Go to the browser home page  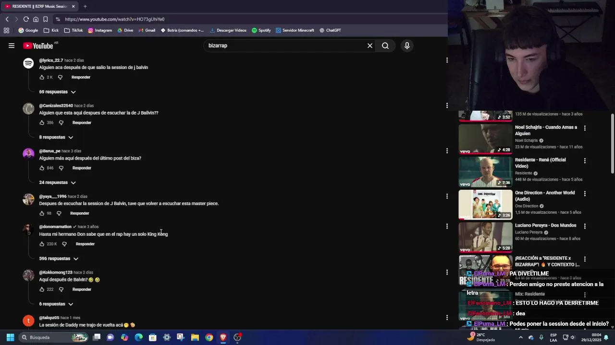coord(36,19)
